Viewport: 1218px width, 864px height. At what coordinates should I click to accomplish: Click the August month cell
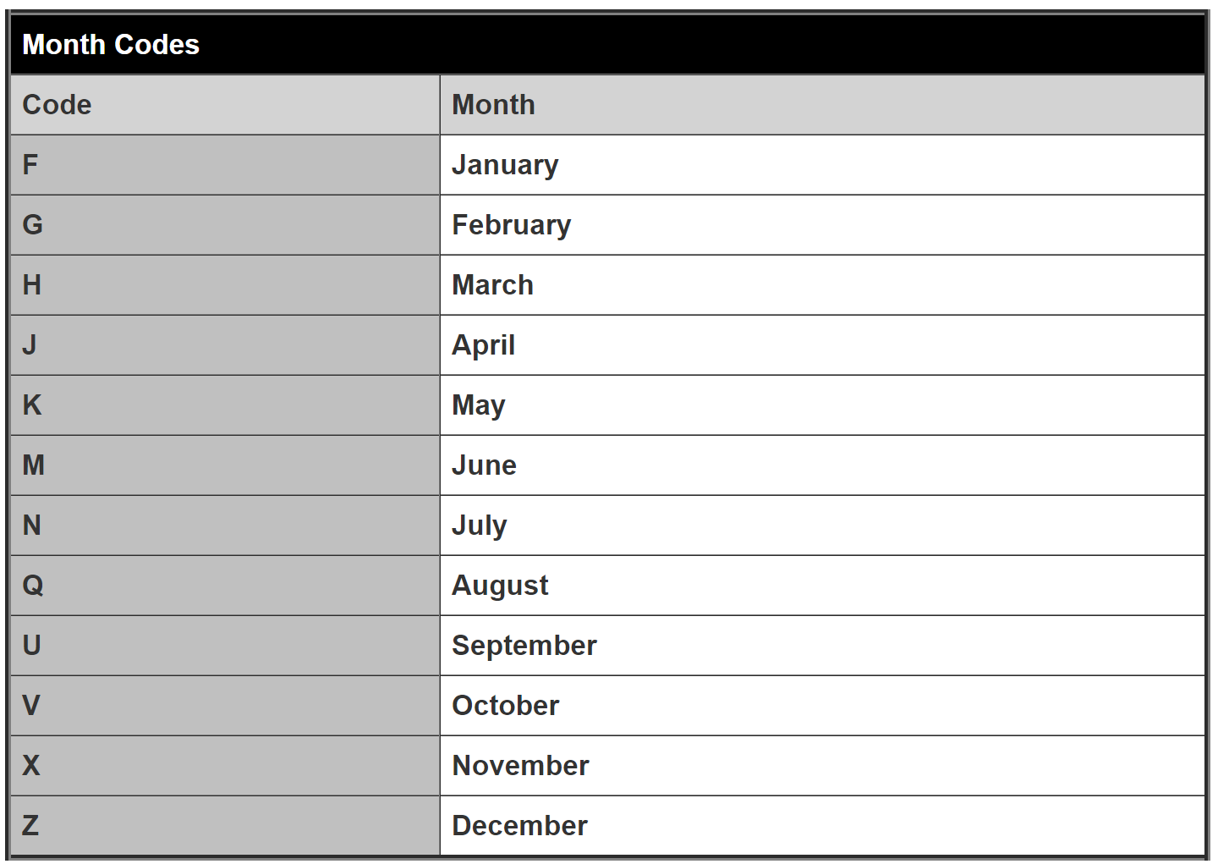tap(500, 586)
